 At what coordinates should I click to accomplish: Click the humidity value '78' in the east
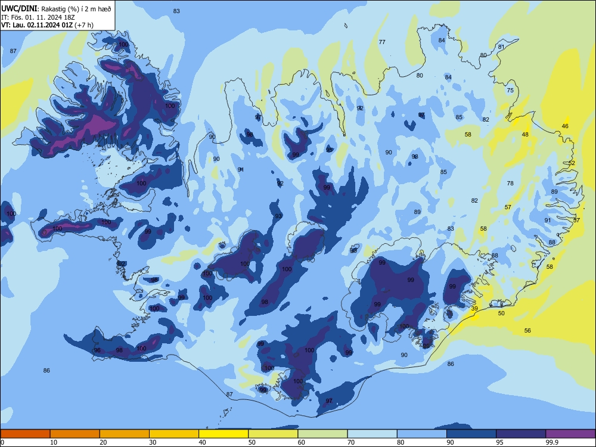click(510, 183)
